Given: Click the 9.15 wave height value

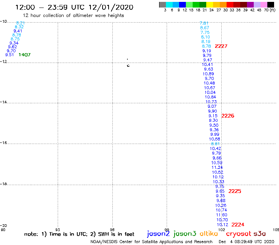Looking at the screenshot, I should click(x=213, y=116).
